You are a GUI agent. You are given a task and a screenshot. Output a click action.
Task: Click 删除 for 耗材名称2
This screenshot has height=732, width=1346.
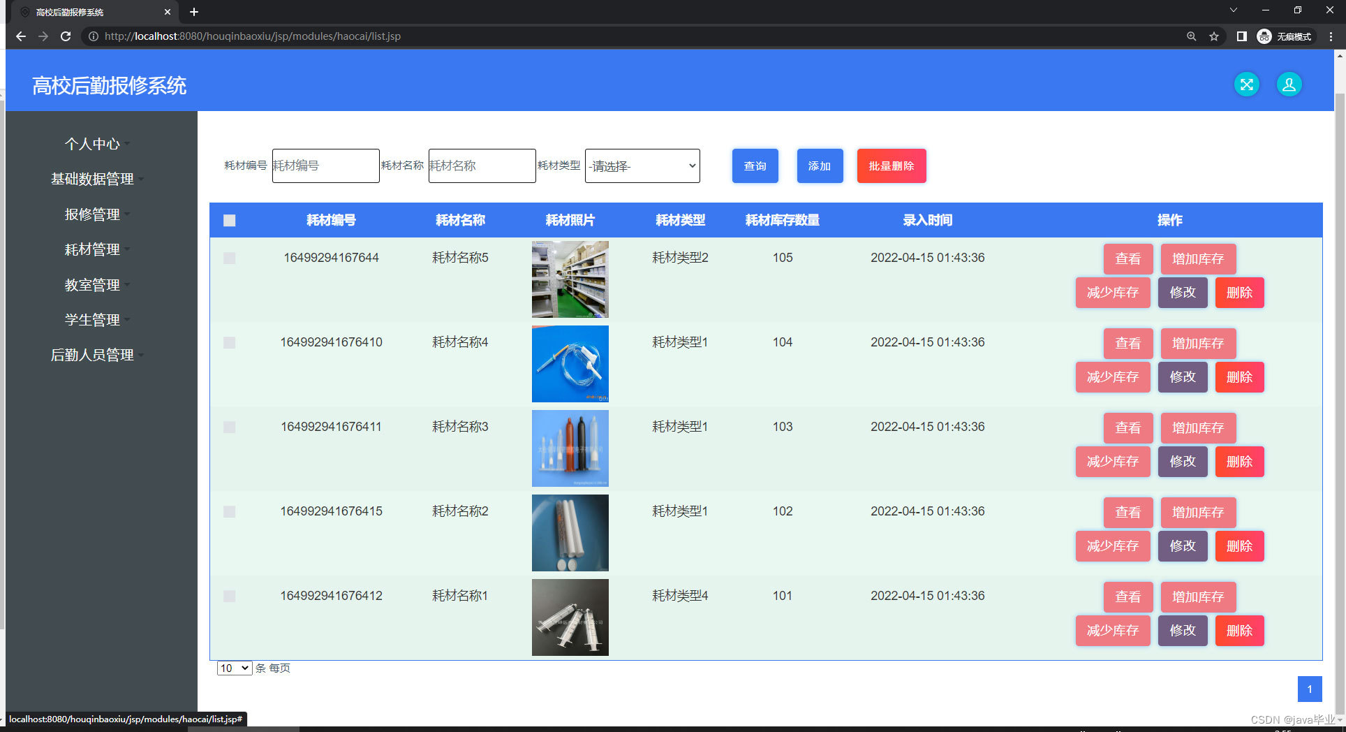(1239, 546)
